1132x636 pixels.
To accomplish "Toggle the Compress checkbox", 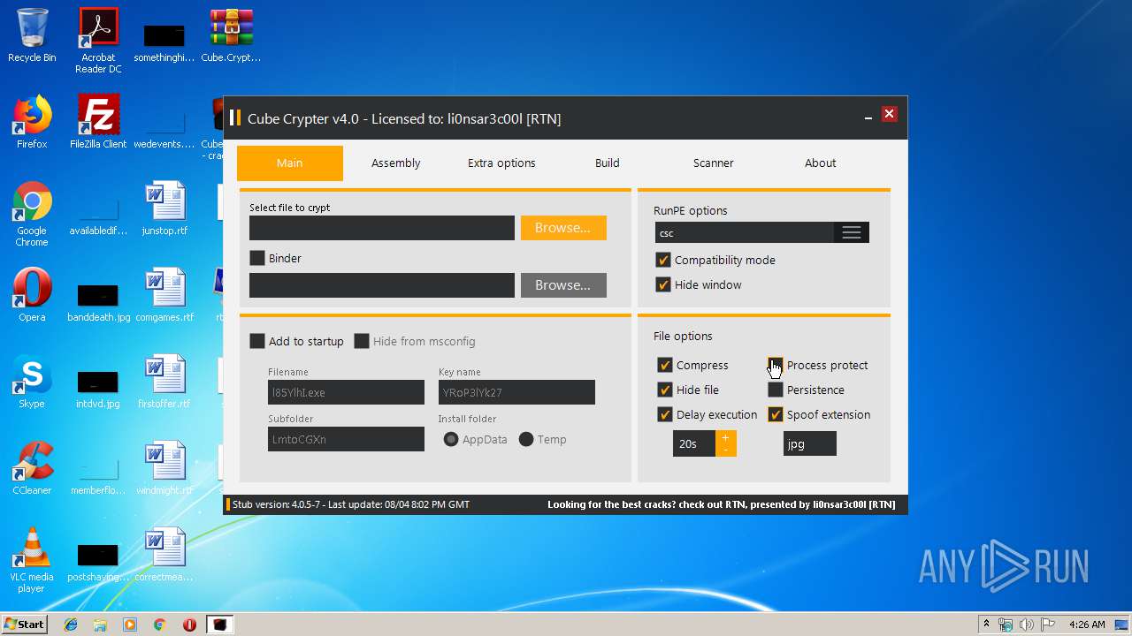I will [665, 365].
